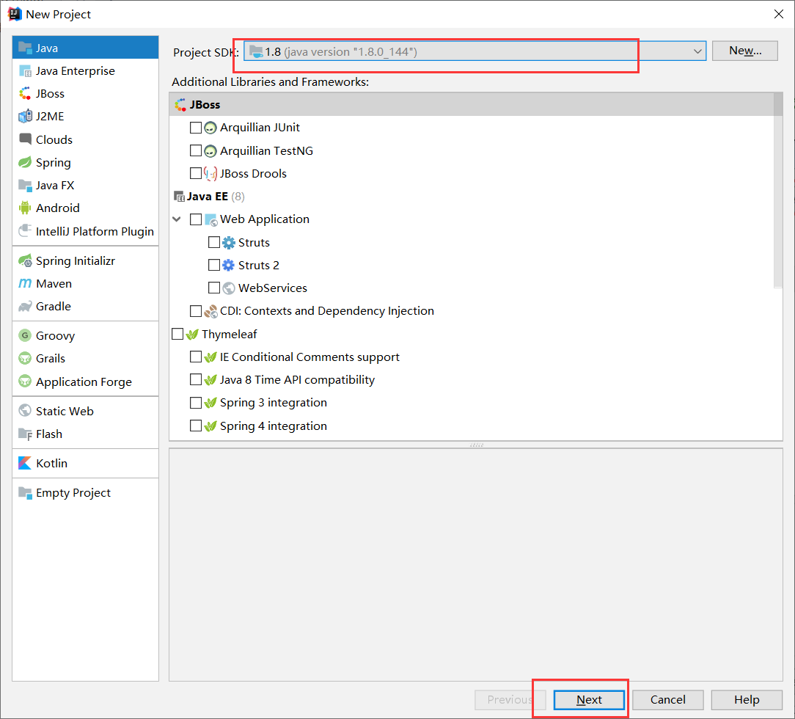Click the Gradle elephant icon
Image resolution: width=795 pixels, height=719 pixels.
click(x=25, y=306)
